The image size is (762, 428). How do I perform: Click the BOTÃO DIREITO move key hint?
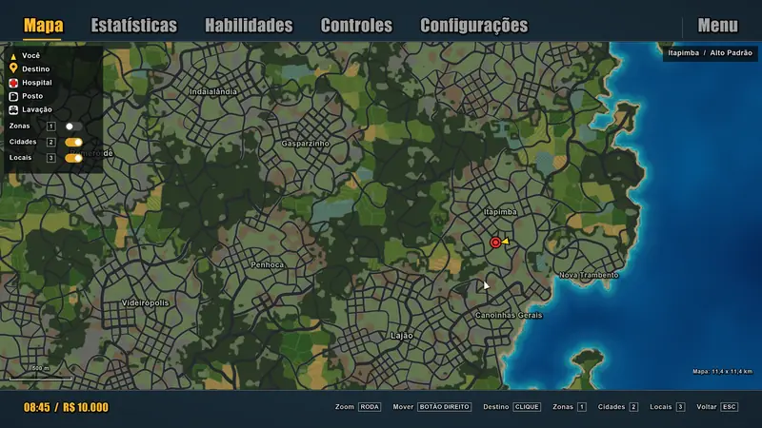pyautogui.click(x=444, y=407)
